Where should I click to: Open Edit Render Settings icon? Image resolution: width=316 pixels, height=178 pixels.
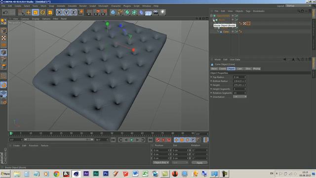104,12
